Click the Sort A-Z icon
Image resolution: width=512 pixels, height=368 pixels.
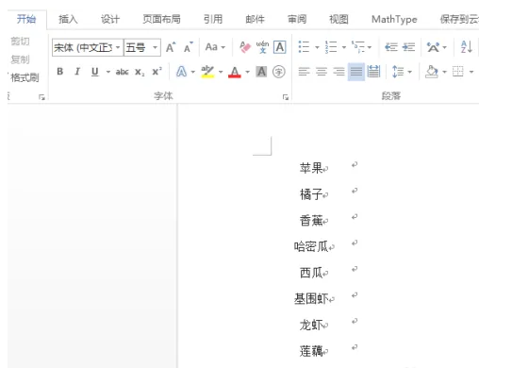coord(467,47)
